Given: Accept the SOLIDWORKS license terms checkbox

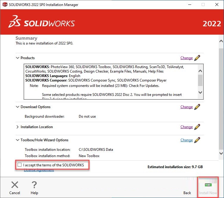Looking at the screenshot, I should pyautogui.click(x=20, y=165).
